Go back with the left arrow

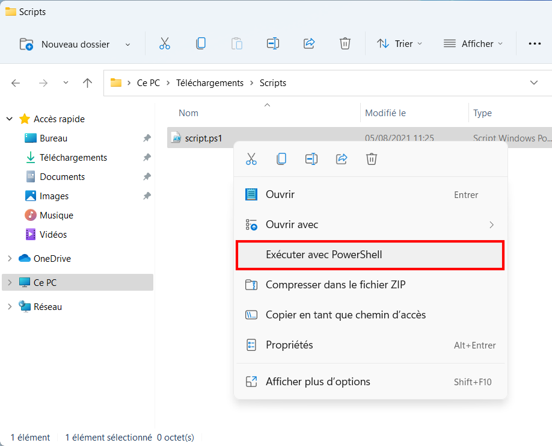coord(16,83)
